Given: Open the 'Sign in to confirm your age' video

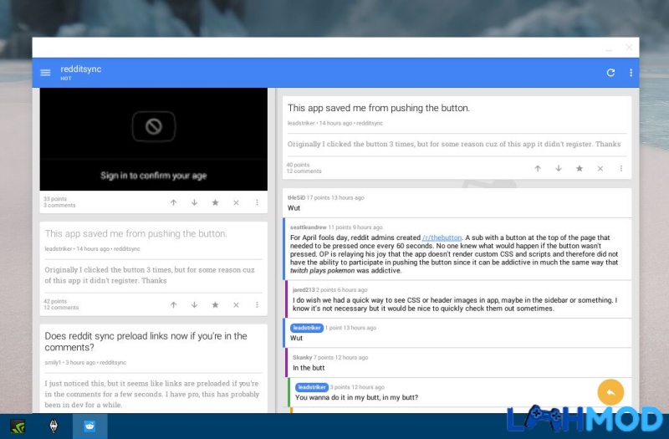Looking at the screenshot, I should pos(154,139).
